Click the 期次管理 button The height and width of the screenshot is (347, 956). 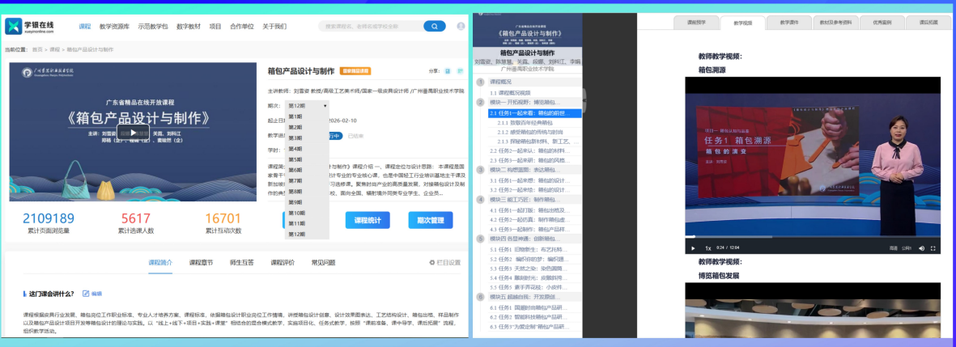pos(431,220)
